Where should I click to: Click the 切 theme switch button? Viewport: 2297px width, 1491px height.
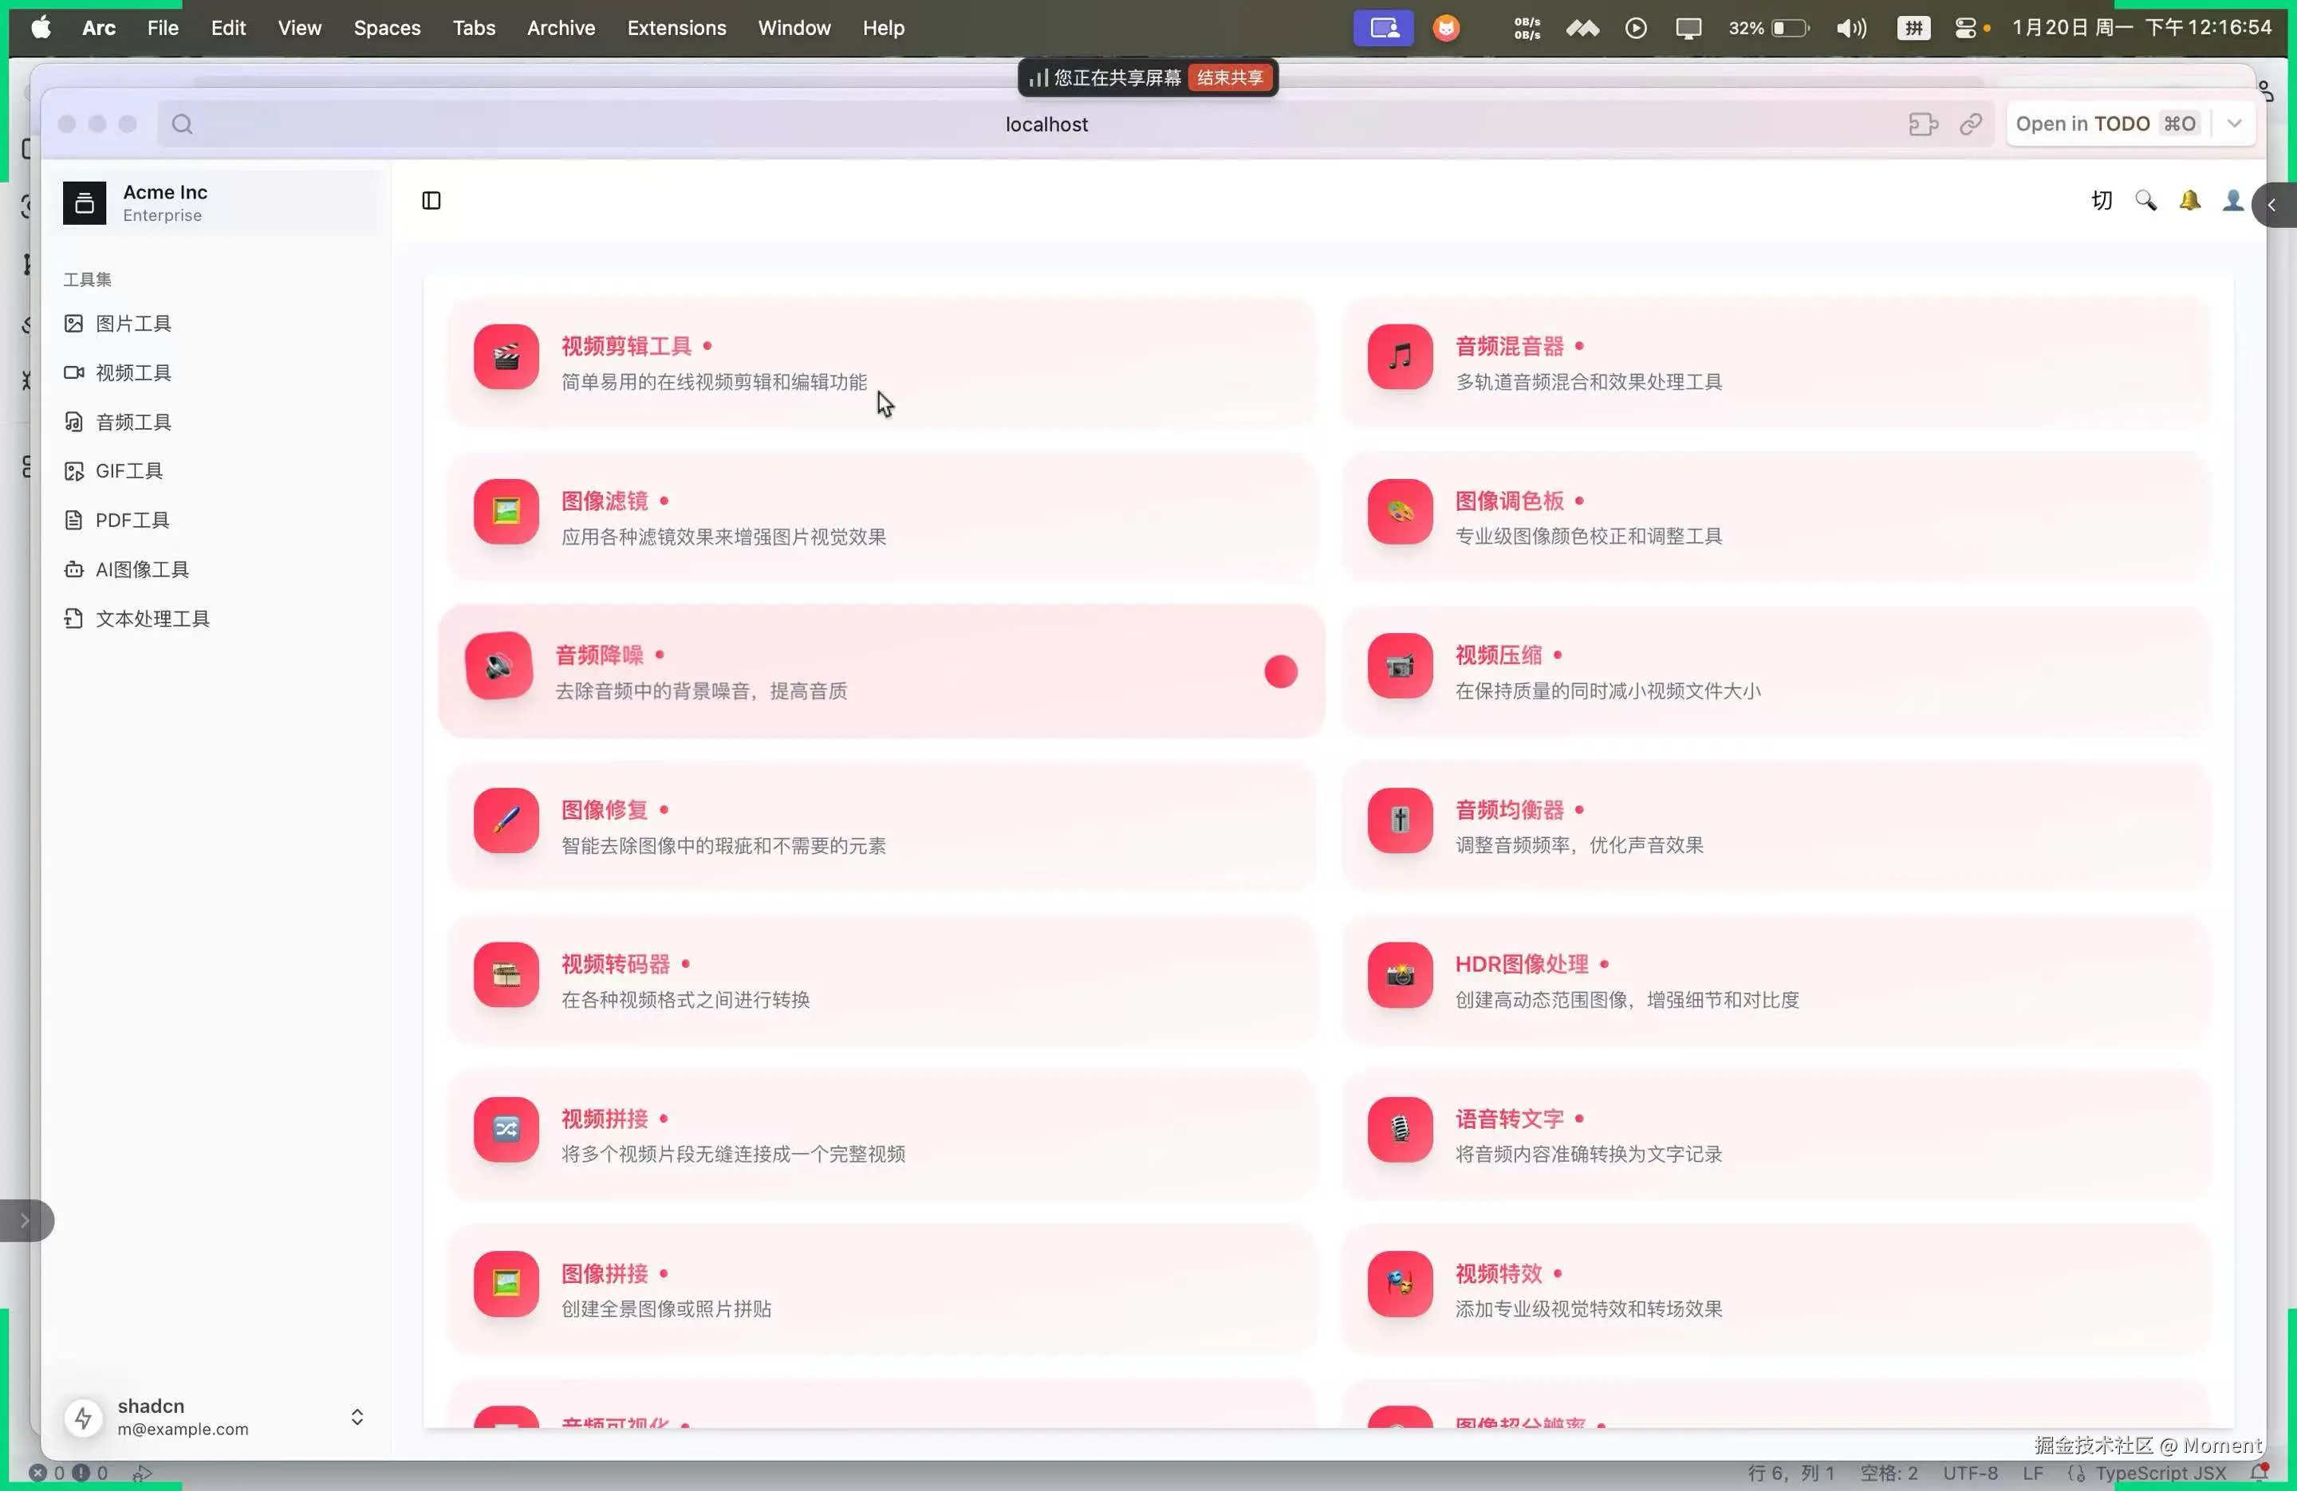(2101, 201)
